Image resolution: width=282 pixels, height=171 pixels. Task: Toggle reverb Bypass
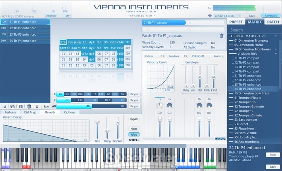134,119
